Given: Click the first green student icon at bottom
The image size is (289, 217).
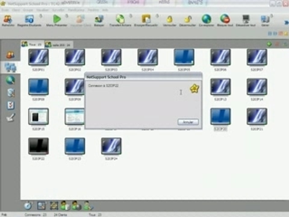Looking at the screenshot, I should 65,206.
